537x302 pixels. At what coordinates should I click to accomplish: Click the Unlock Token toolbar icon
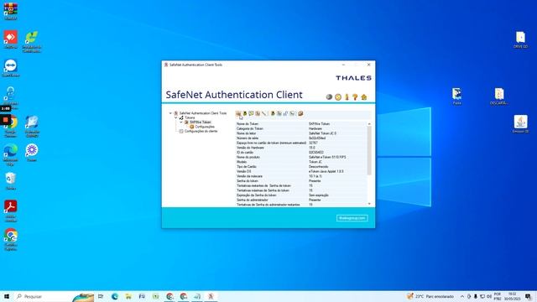[285, 113]
